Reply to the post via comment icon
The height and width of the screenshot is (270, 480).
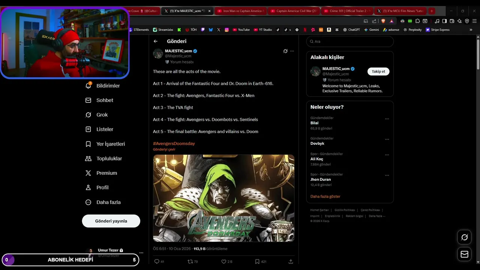click(157, 261)
